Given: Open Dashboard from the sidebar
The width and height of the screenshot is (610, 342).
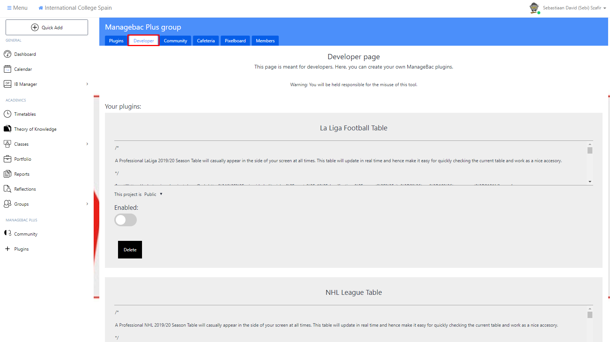Looking at the screenshot, I should [x=25, y=54].
